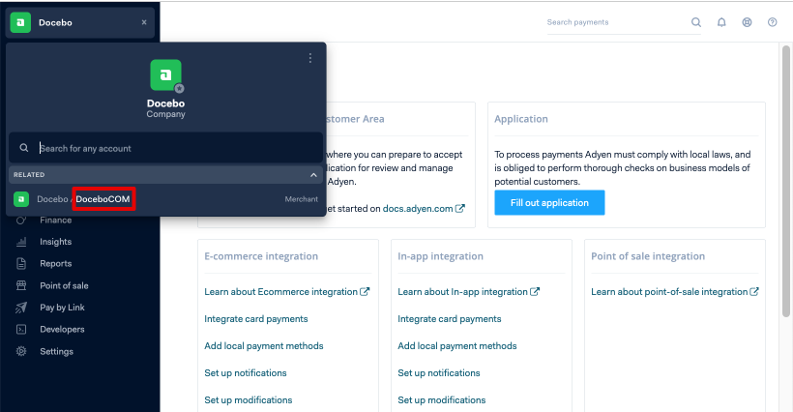Open E-commerce Set up modifications link
This screenshot has width=793, height=412.
(249, 399)
